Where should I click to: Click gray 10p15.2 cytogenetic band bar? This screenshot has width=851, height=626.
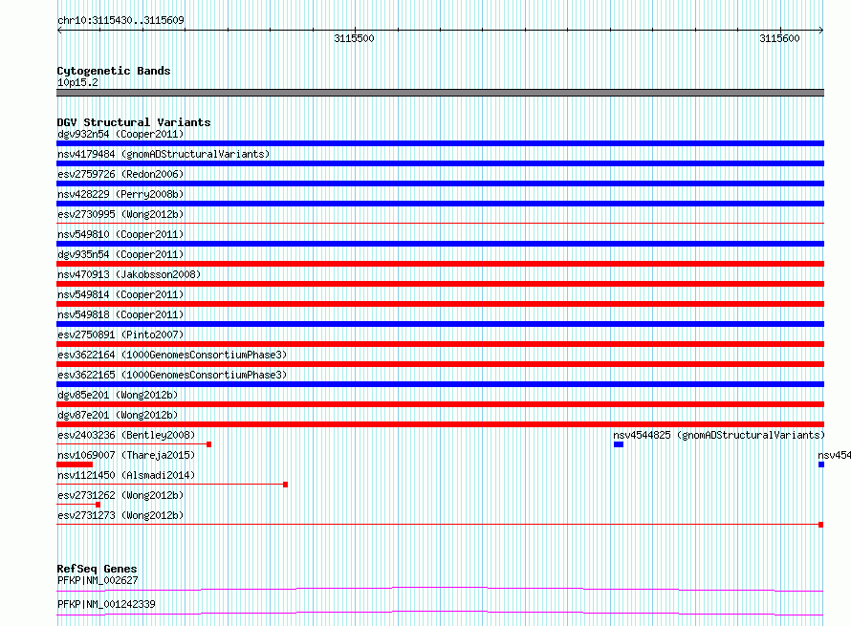[440, 93]
